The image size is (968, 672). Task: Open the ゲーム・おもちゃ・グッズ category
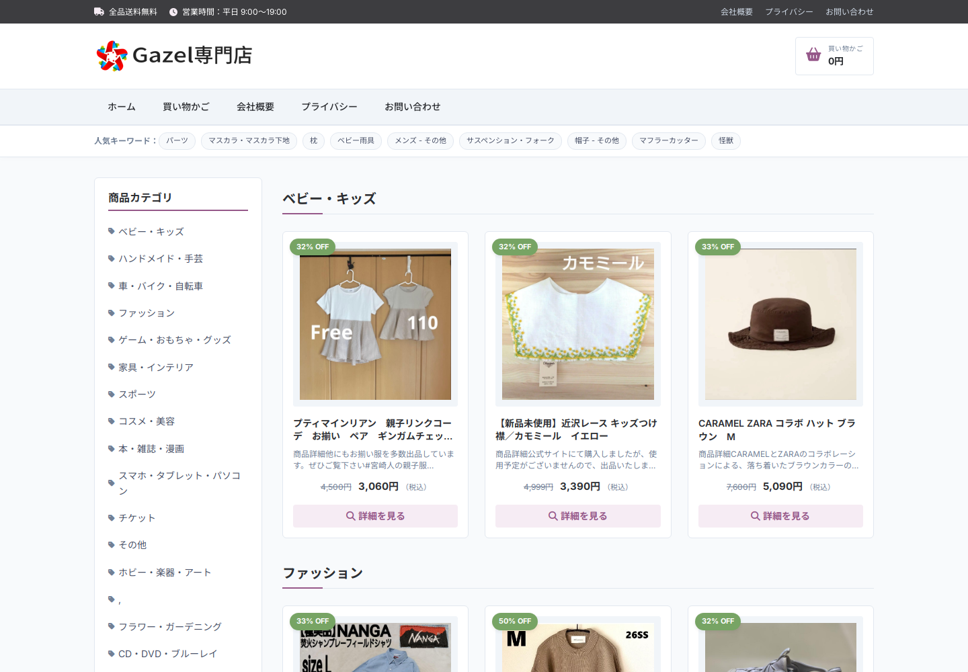coord(175,339)
